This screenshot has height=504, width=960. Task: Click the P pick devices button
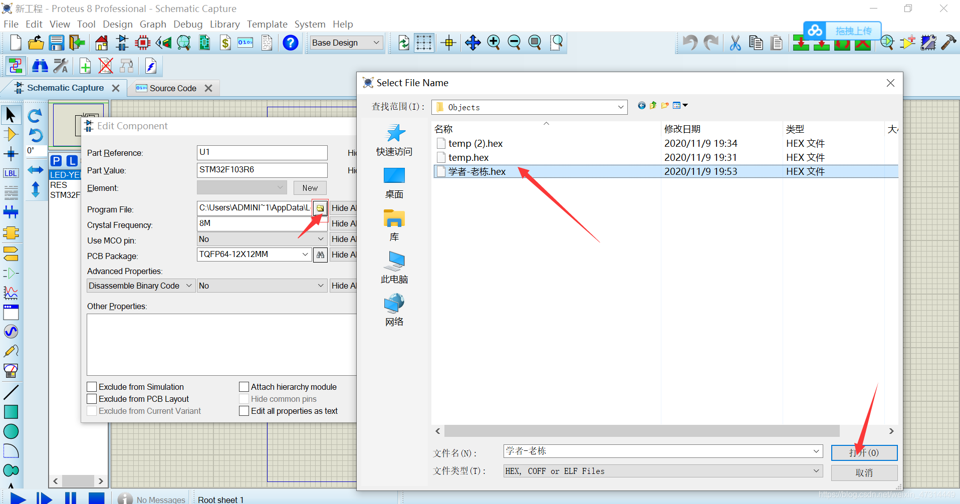[x=57, y=161]
